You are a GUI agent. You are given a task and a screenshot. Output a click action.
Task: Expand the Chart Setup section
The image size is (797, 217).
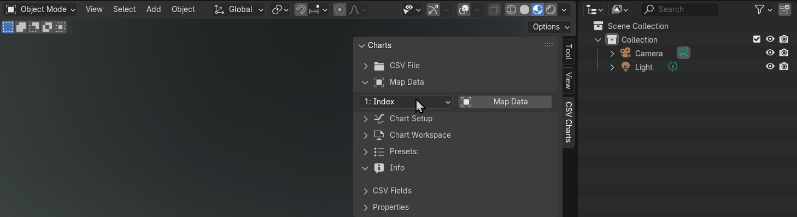366,119
